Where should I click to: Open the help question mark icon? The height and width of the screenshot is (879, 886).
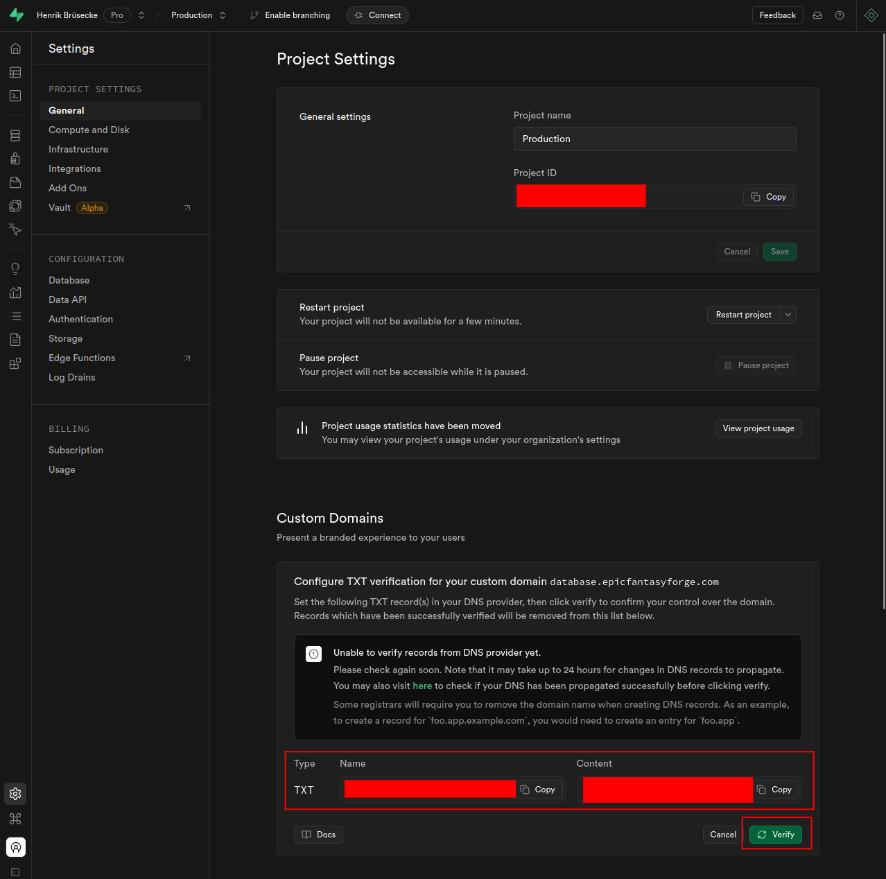click(x=840, y=15)
